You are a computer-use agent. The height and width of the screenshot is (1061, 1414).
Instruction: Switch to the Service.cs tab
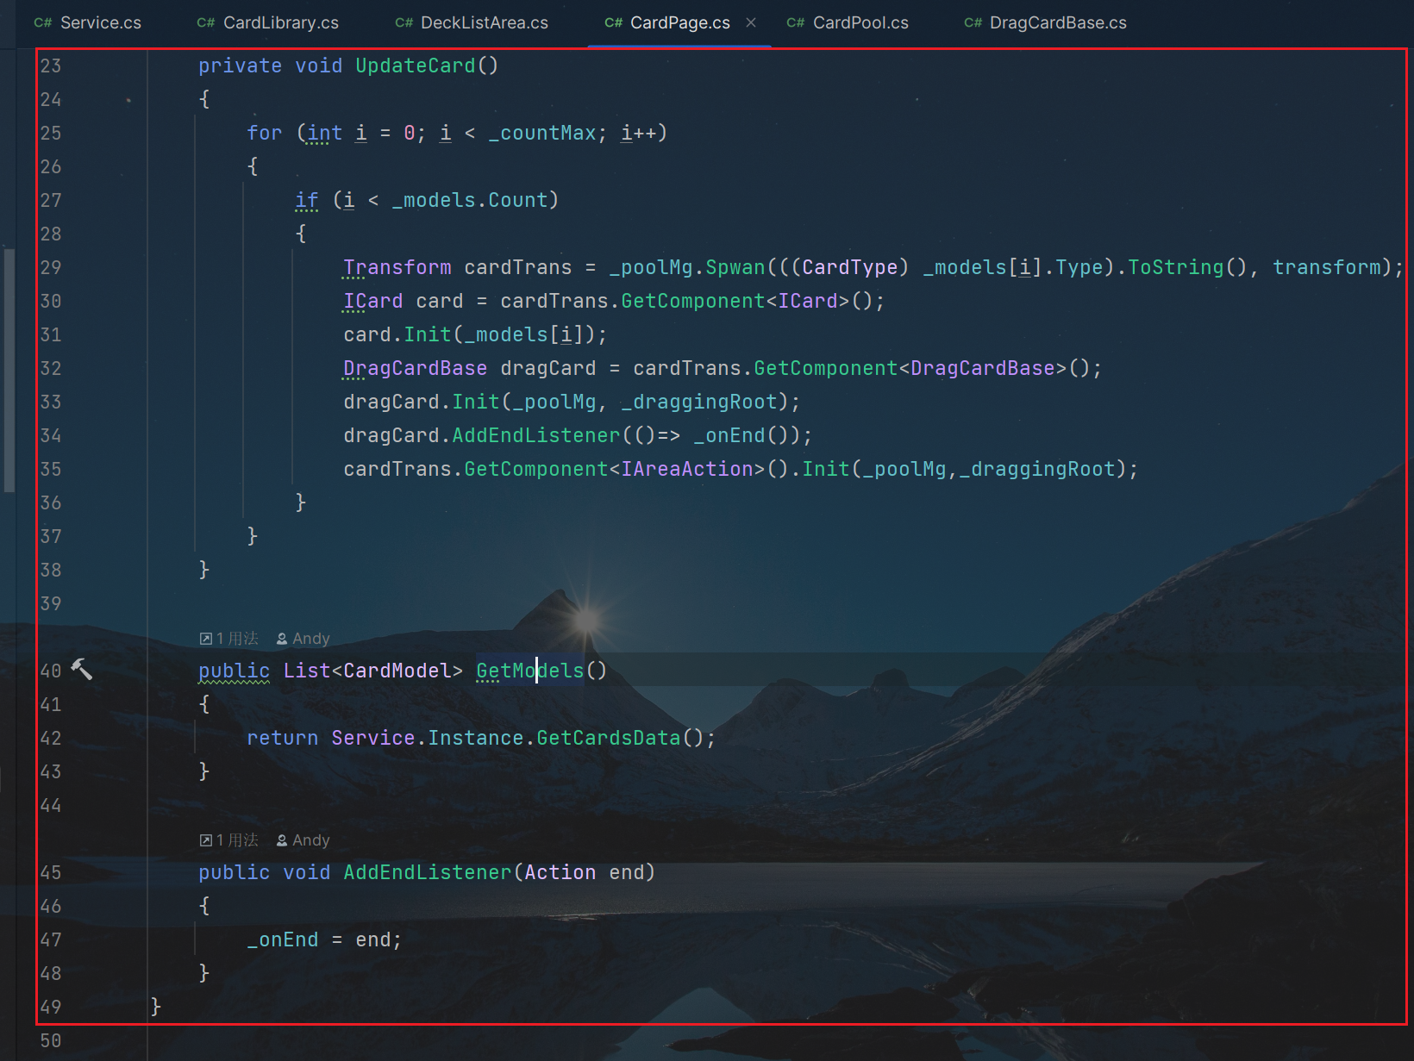(x=88, y=23)
